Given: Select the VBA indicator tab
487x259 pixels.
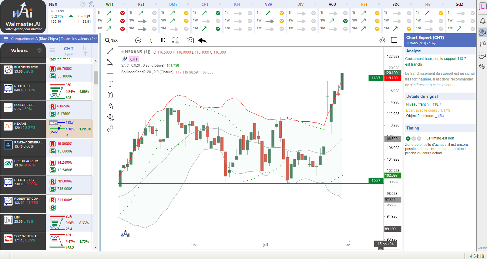Looking at the screenshot, I should (x=269, y=5).
